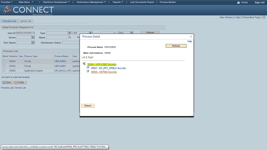Click the number of days input field
The height and width of the screenshot is (150, 267).
click(108, 32)
